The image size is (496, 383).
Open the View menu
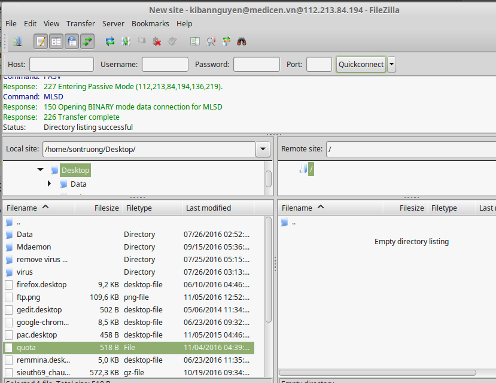click(x=51, y=24)
